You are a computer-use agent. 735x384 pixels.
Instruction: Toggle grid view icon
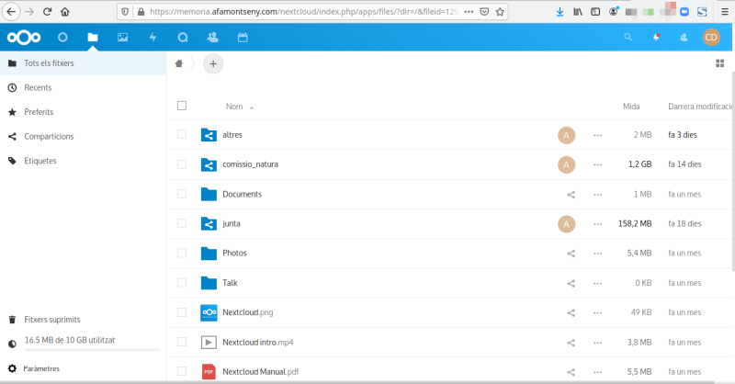719,63
